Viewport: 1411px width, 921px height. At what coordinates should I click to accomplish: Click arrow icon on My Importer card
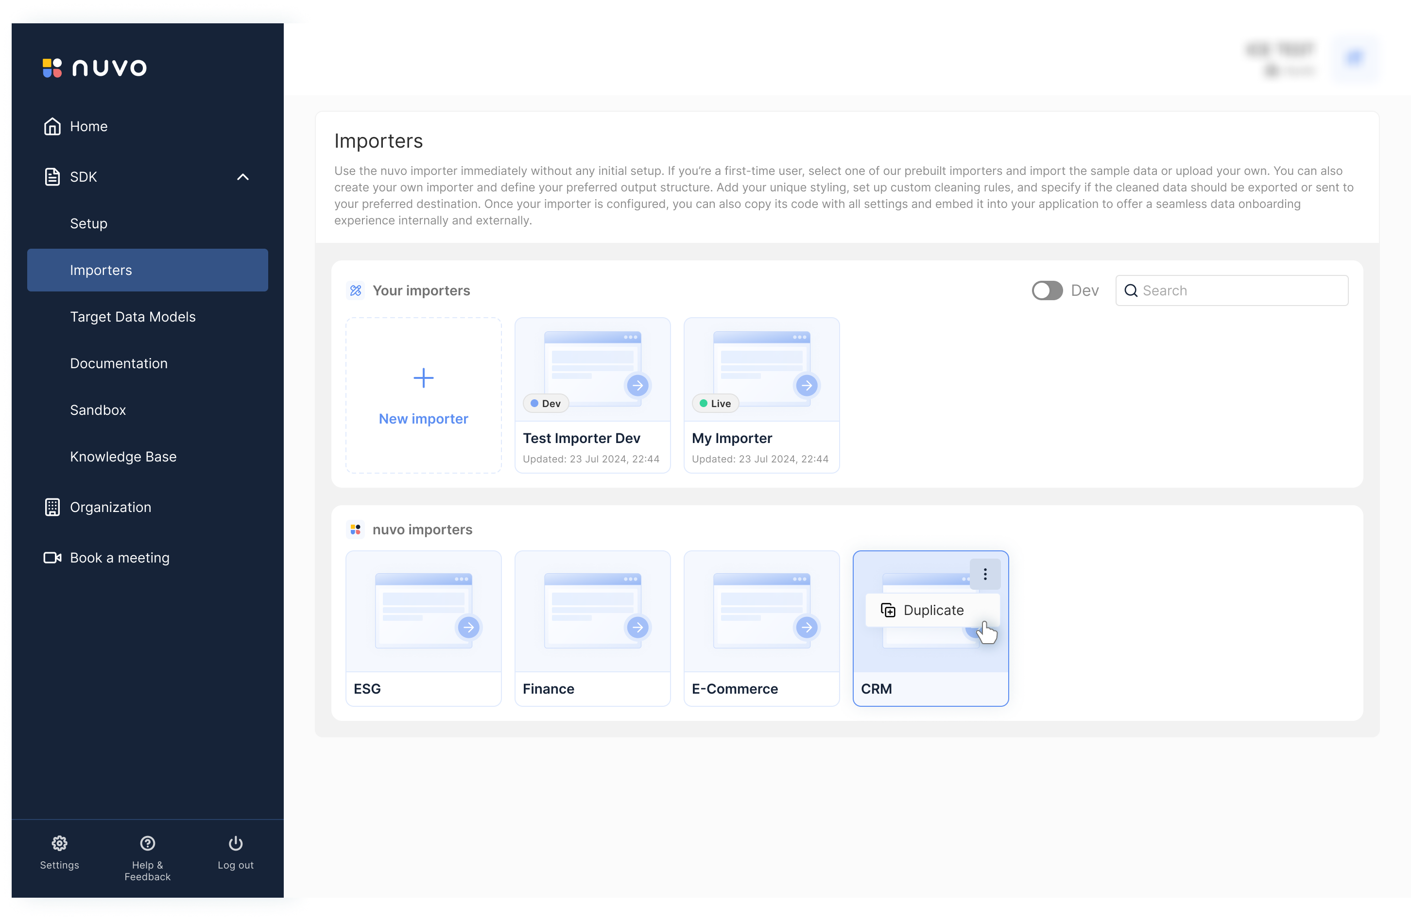[x=807, y=385]
